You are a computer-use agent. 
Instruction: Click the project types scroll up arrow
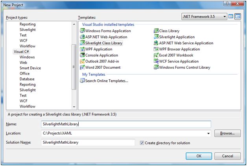(74, 24)
